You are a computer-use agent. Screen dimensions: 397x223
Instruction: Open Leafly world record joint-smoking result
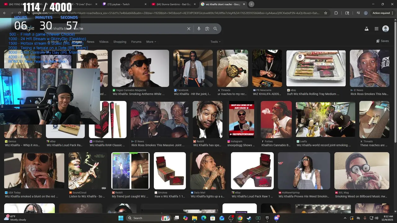tap(324, 145)
